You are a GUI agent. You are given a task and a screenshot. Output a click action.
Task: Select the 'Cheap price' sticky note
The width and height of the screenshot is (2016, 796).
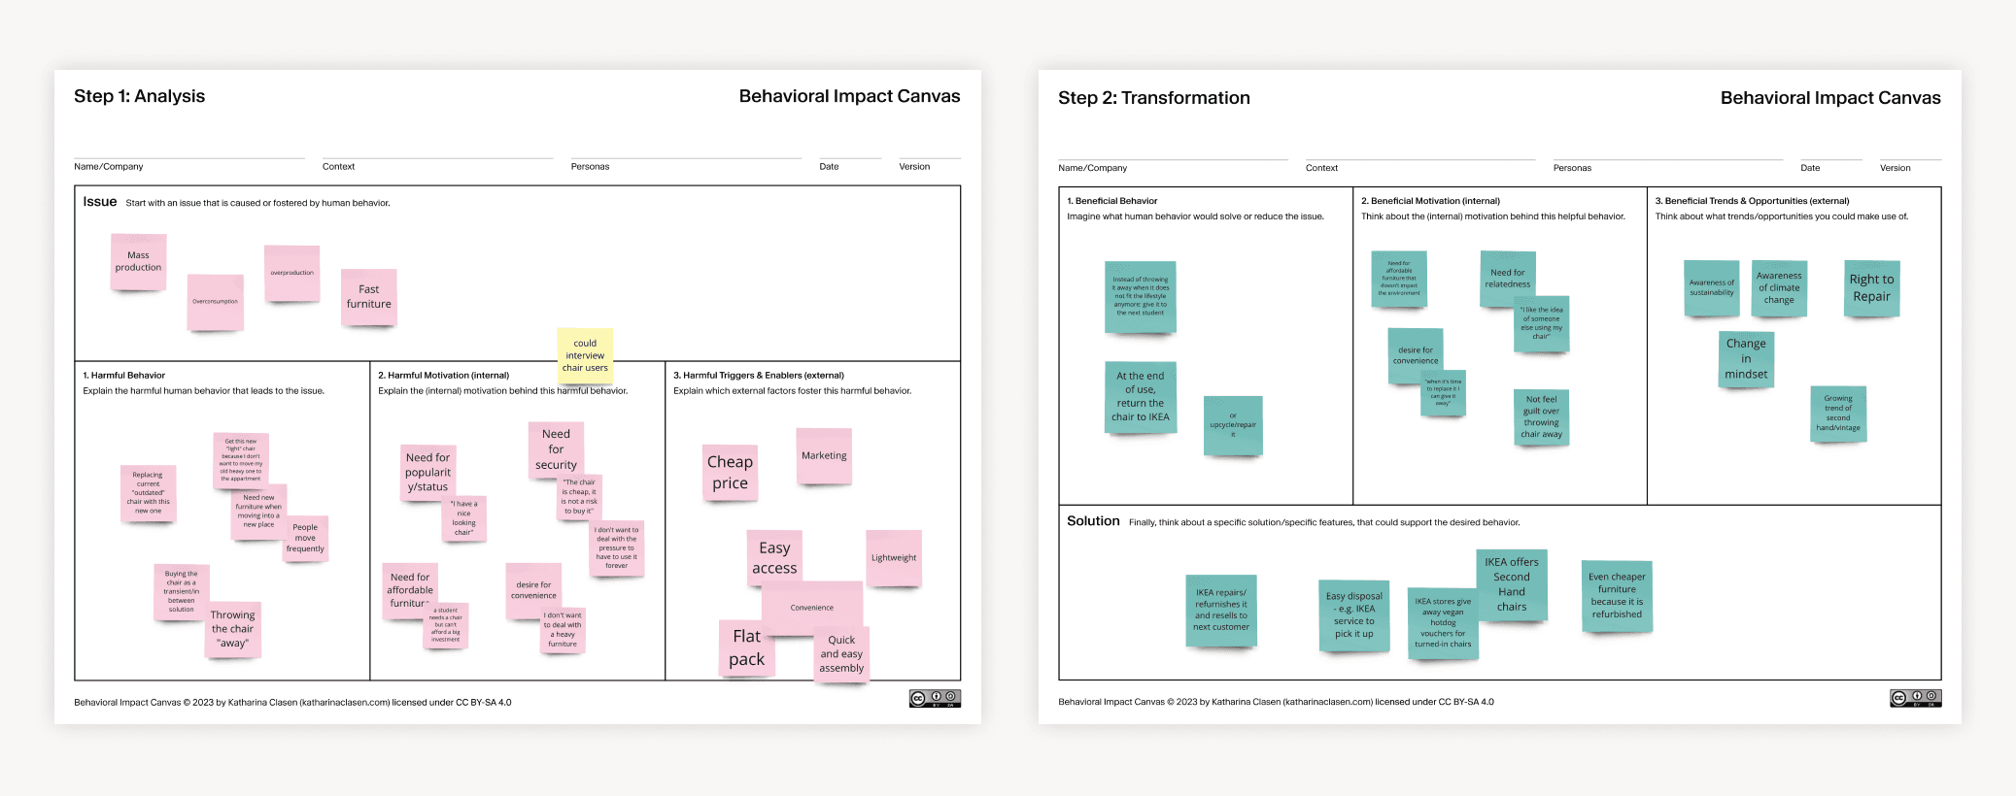[x=730, y=473]
